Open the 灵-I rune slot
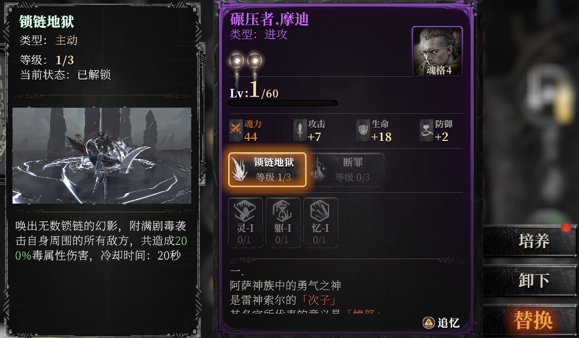 coord(245,223)
